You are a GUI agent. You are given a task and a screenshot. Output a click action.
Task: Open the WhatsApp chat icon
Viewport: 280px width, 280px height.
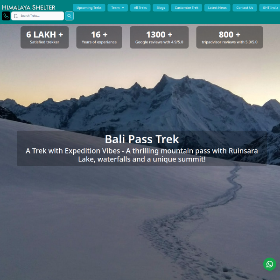point(269,264)
